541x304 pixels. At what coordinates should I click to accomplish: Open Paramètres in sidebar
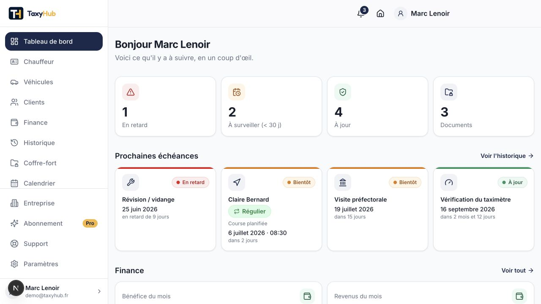[x=54, y=264]
